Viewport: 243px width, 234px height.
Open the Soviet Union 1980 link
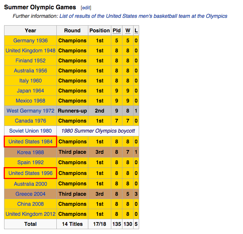(x=30, y=131)
